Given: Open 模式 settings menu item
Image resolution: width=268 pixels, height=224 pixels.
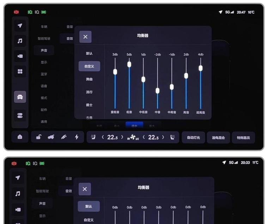Looking at the screenshot, I should 44,98.
